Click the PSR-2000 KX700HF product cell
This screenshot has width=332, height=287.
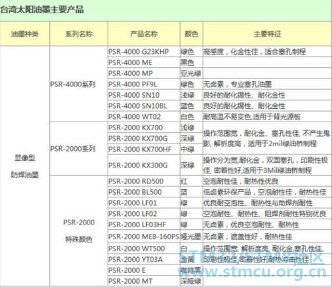pos(144,149)
